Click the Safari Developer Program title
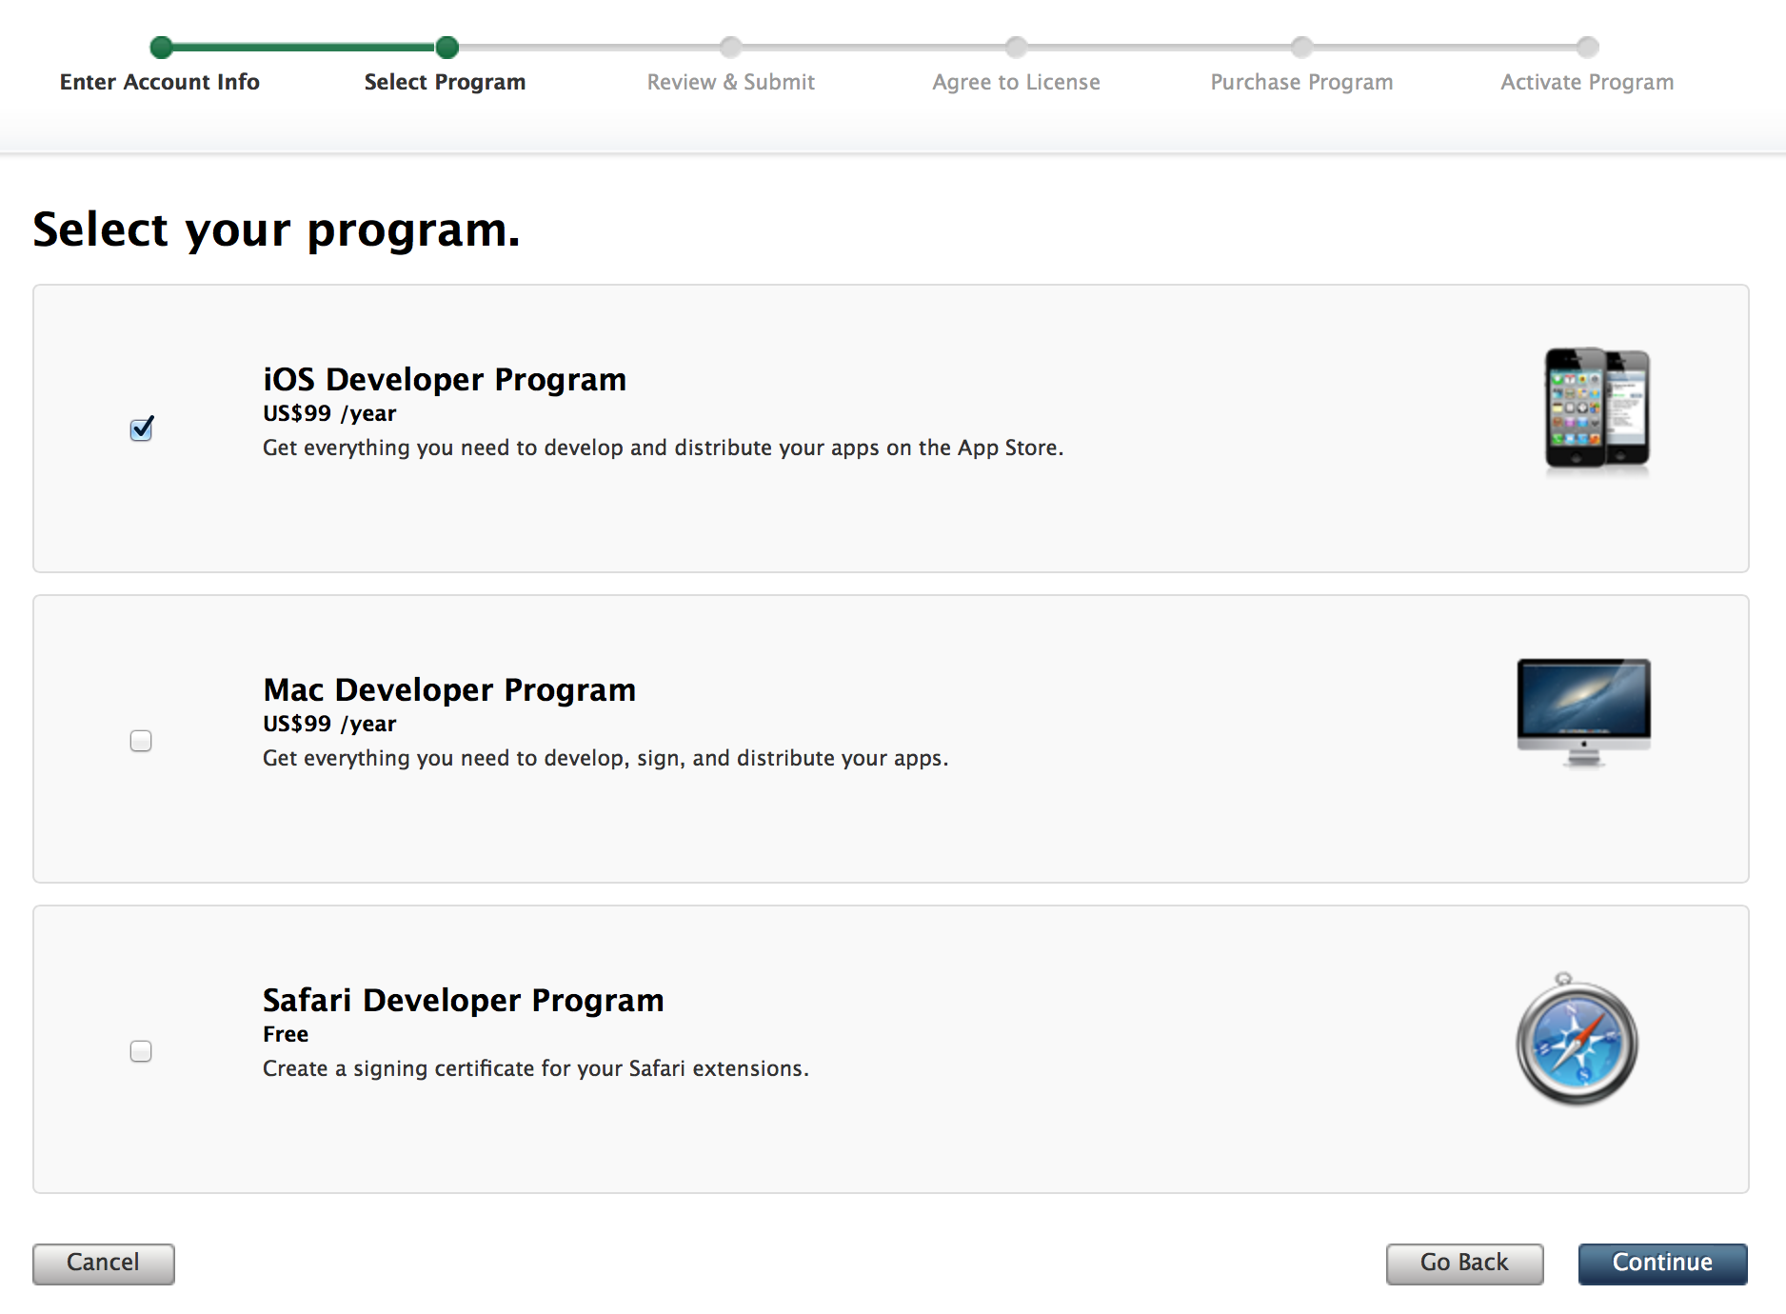Screen dimensions: 1786x1314 464,1000
